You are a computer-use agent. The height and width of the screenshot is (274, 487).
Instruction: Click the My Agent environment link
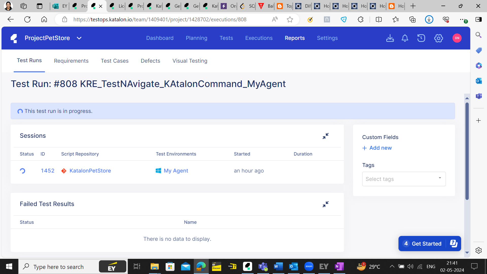coord(176,171)
